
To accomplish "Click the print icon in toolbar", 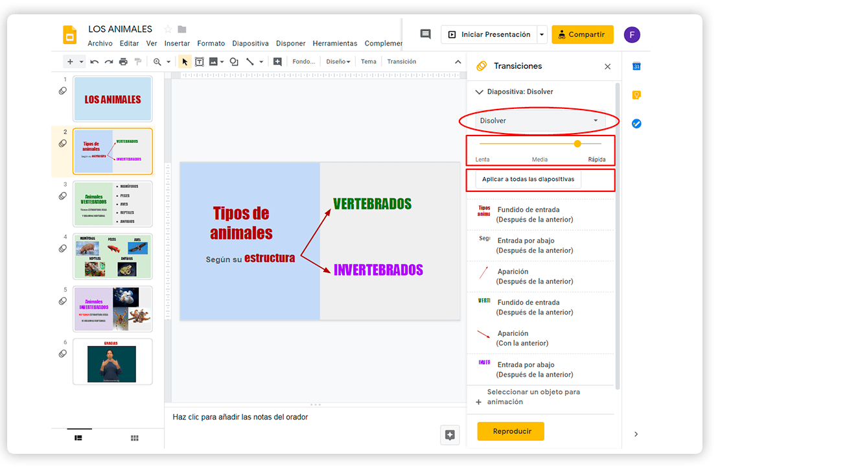I will 123,62.
